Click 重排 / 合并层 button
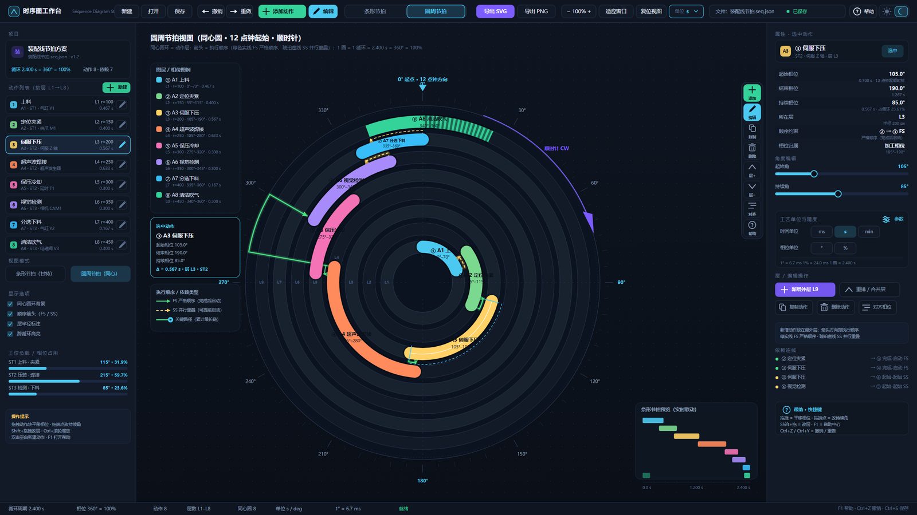917x515 pixels. point(869,290)
